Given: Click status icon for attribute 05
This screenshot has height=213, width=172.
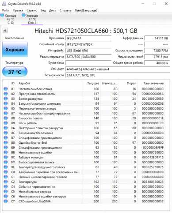Looking at the screenshot, I should point(6,108).
